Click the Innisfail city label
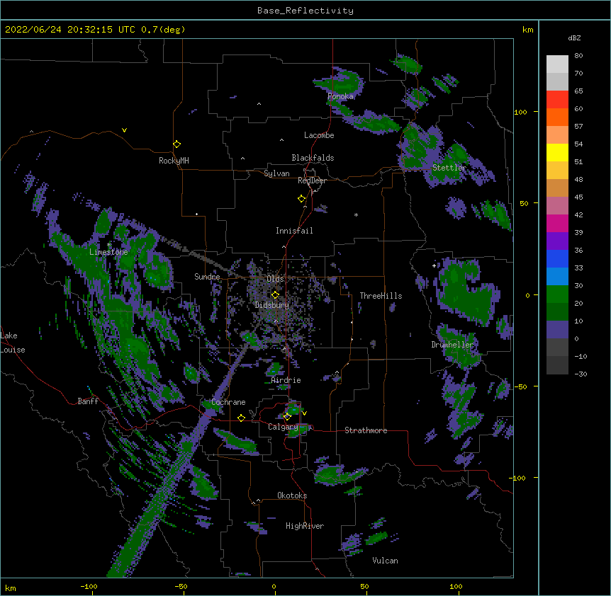The height and width of the screenshot is (596, 611). [x=294, y=231]
